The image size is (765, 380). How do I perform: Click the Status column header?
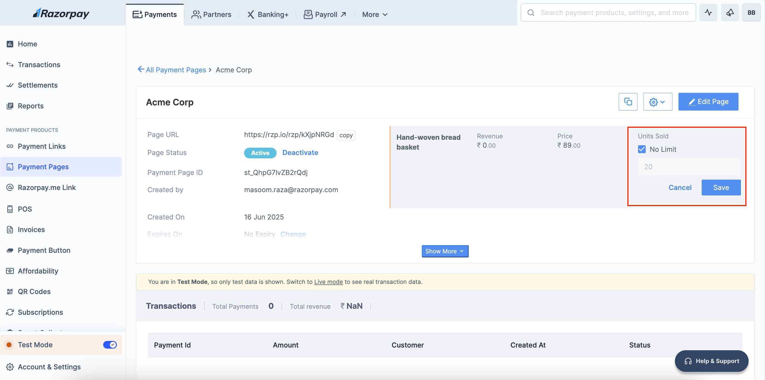coord(640,345)
